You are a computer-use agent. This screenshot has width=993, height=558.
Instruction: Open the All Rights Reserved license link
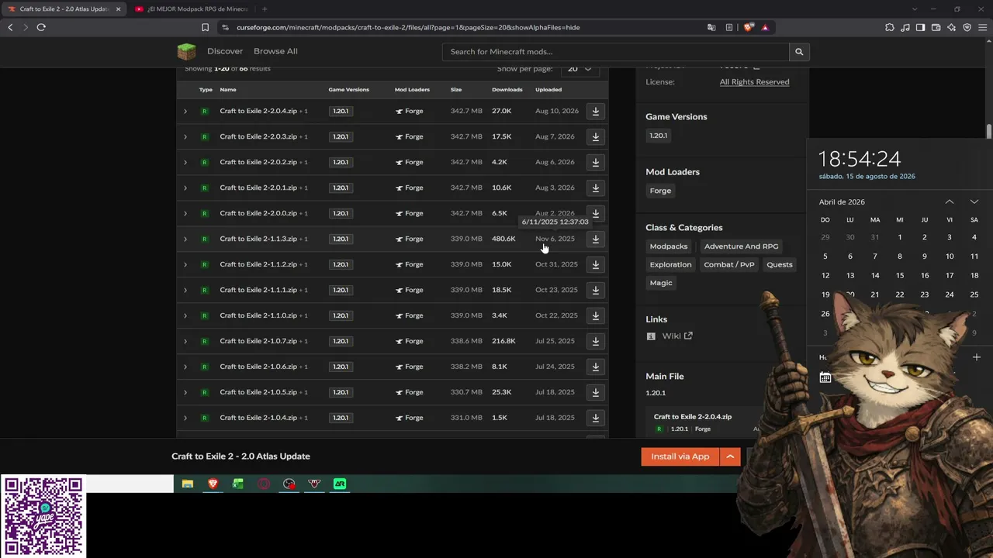(x=754, y=82)
